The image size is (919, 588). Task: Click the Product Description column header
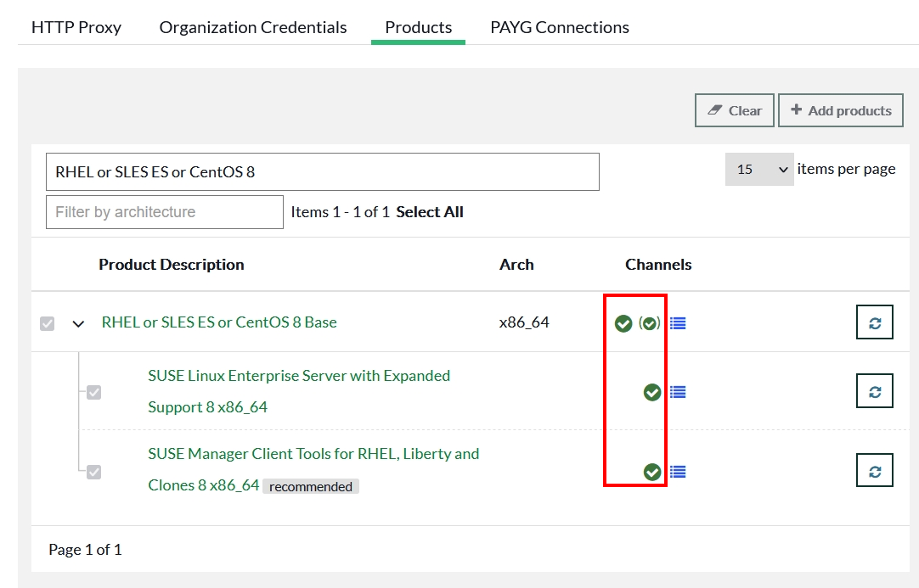(171, 265)
